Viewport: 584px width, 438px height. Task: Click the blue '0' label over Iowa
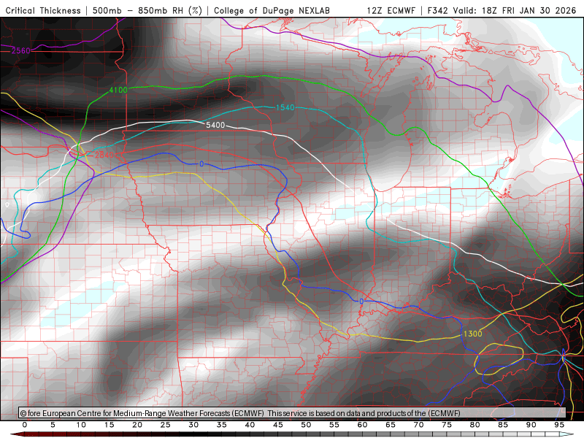pos(201,164)
